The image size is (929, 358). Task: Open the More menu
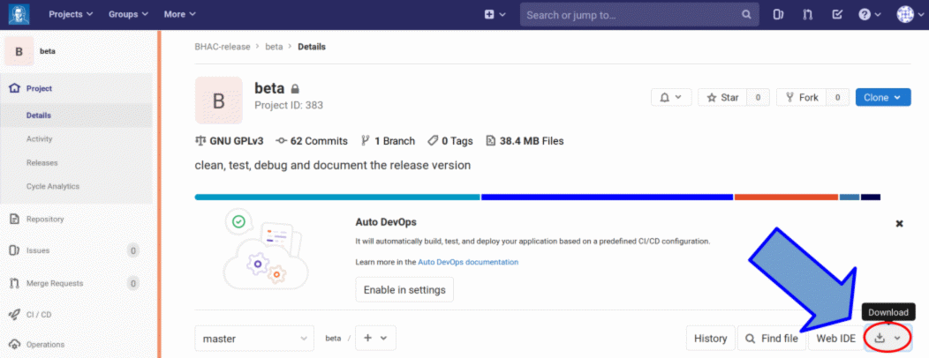tap(179, 14)
